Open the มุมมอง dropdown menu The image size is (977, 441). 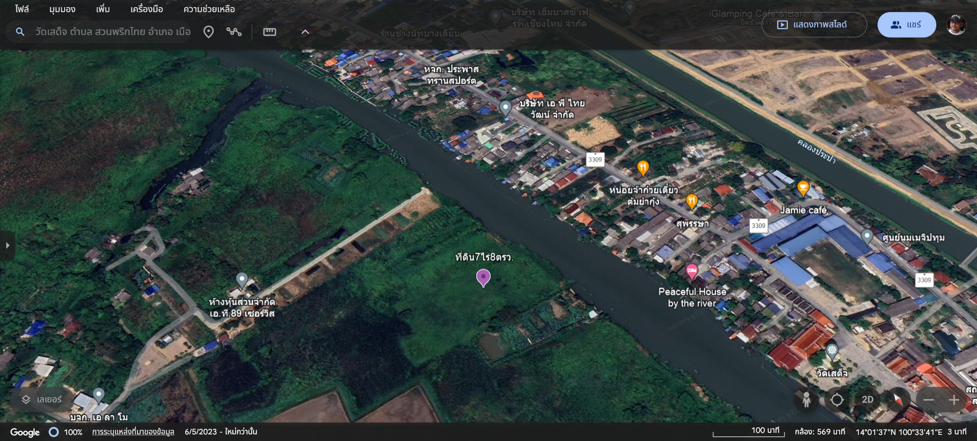click(62, 9)
